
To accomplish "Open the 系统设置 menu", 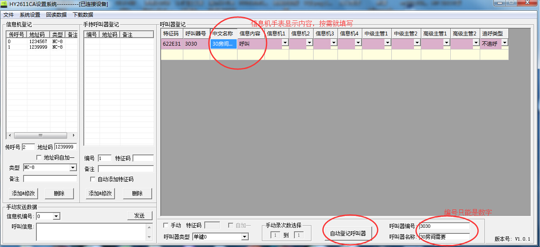I will (x=30, y=15).
